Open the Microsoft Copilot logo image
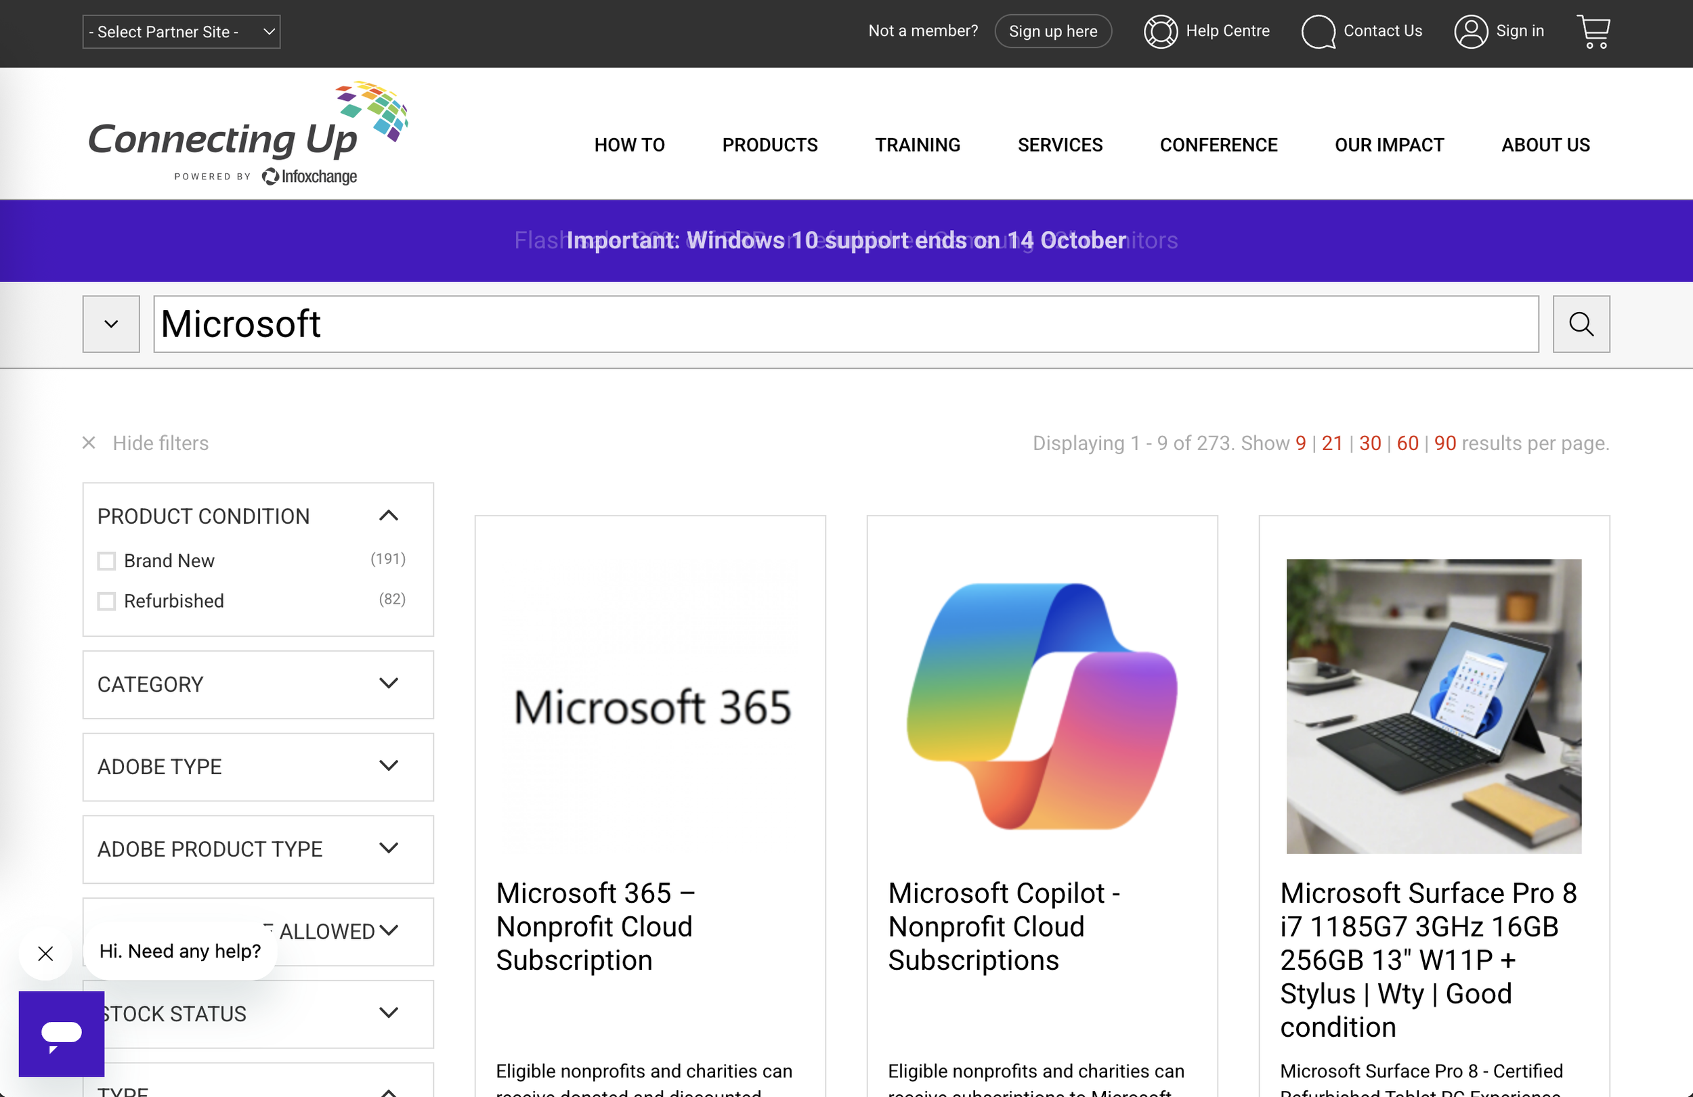Image resolution: width=1693 pixels, height=1097 pixels. [x=1042, y=707]
